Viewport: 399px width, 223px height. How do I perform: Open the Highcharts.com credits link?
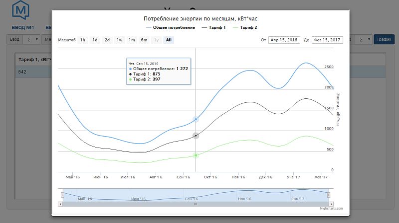[x=331, y=209]
